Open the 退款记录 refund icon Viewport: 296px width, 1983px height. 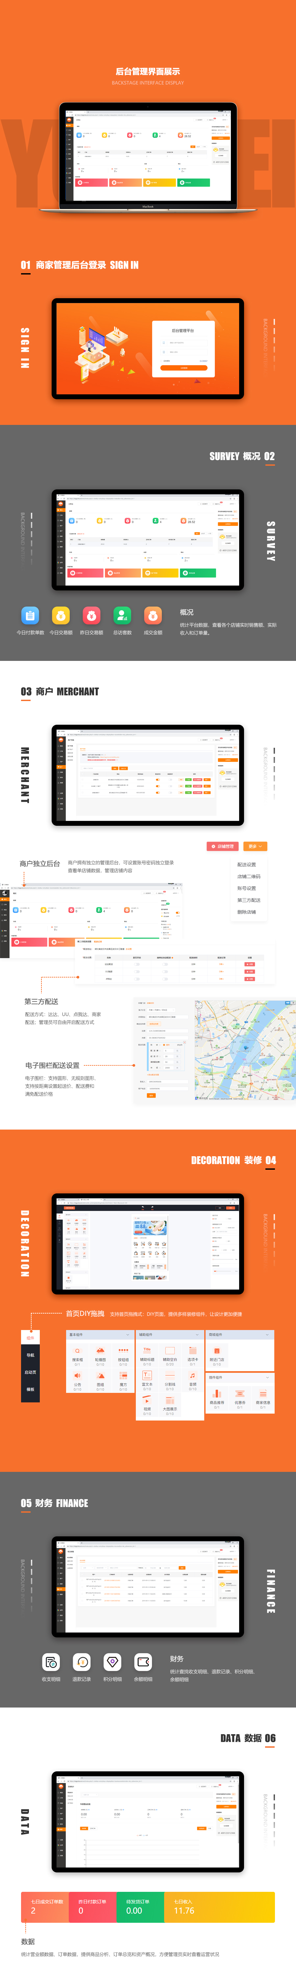(x=82, y=1662)
